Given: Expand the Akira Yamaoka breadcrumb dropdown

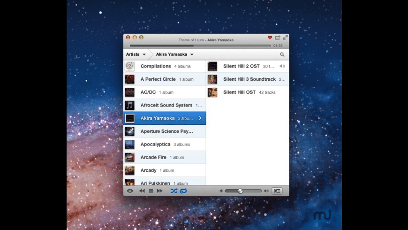Looking at the screenshot, I should pos(175,54).
